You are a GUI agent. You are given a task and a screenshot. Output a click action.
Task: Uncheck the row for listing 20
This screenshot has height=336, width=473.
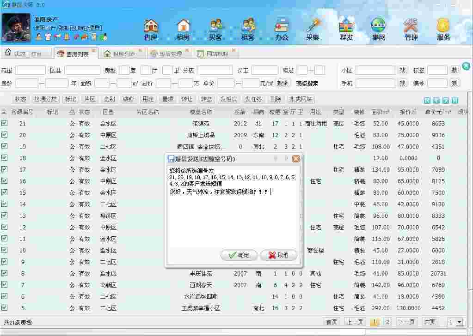(x=4, y=135)
